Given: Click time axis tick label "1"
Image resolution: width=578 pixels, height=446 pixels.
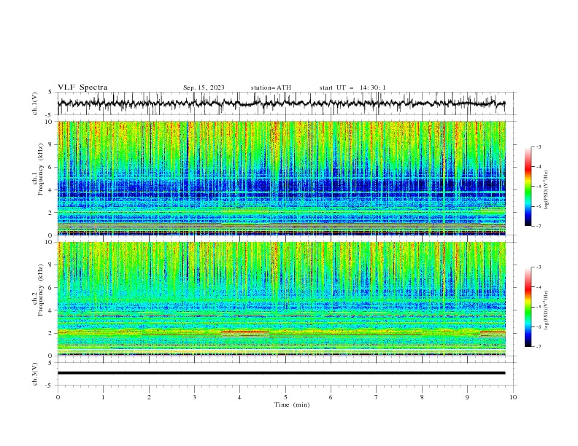Looking at the screenshot, I should coord(104,397).
